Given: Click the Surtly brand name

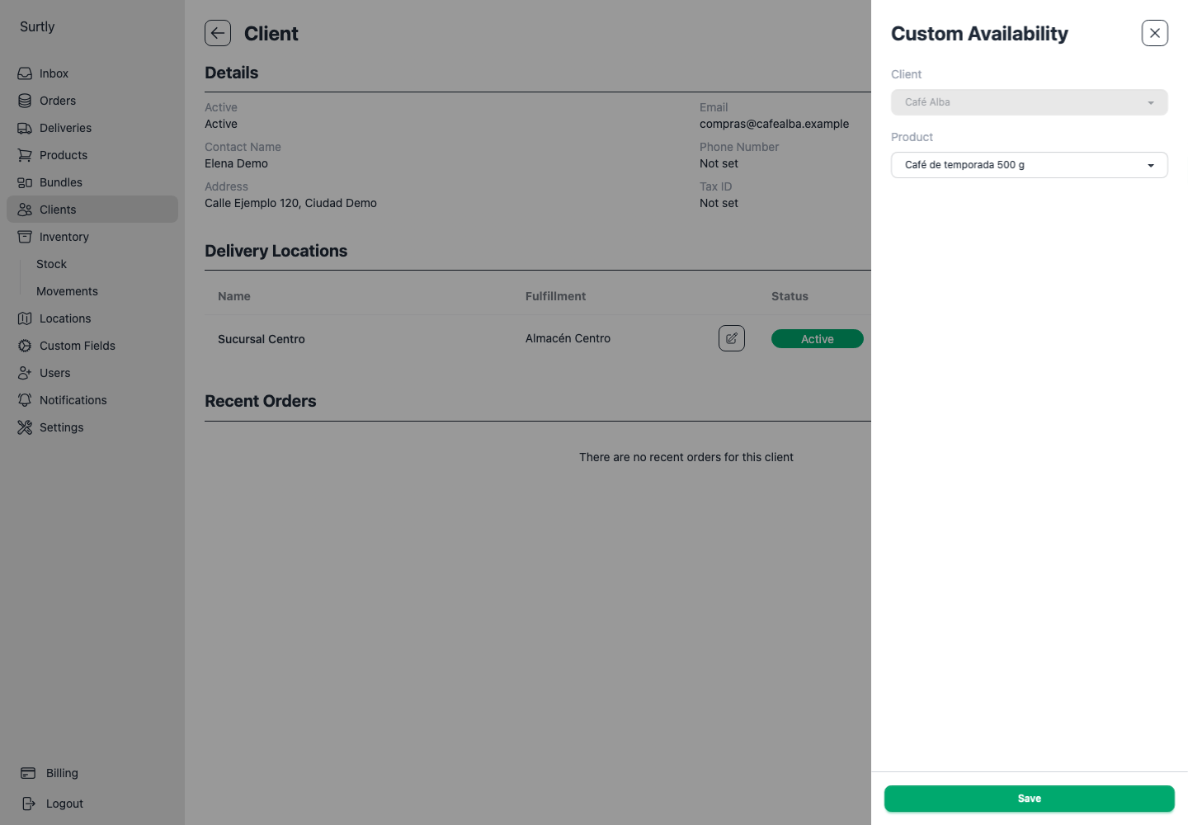Looking at the screenshot, I should point(37,26).
